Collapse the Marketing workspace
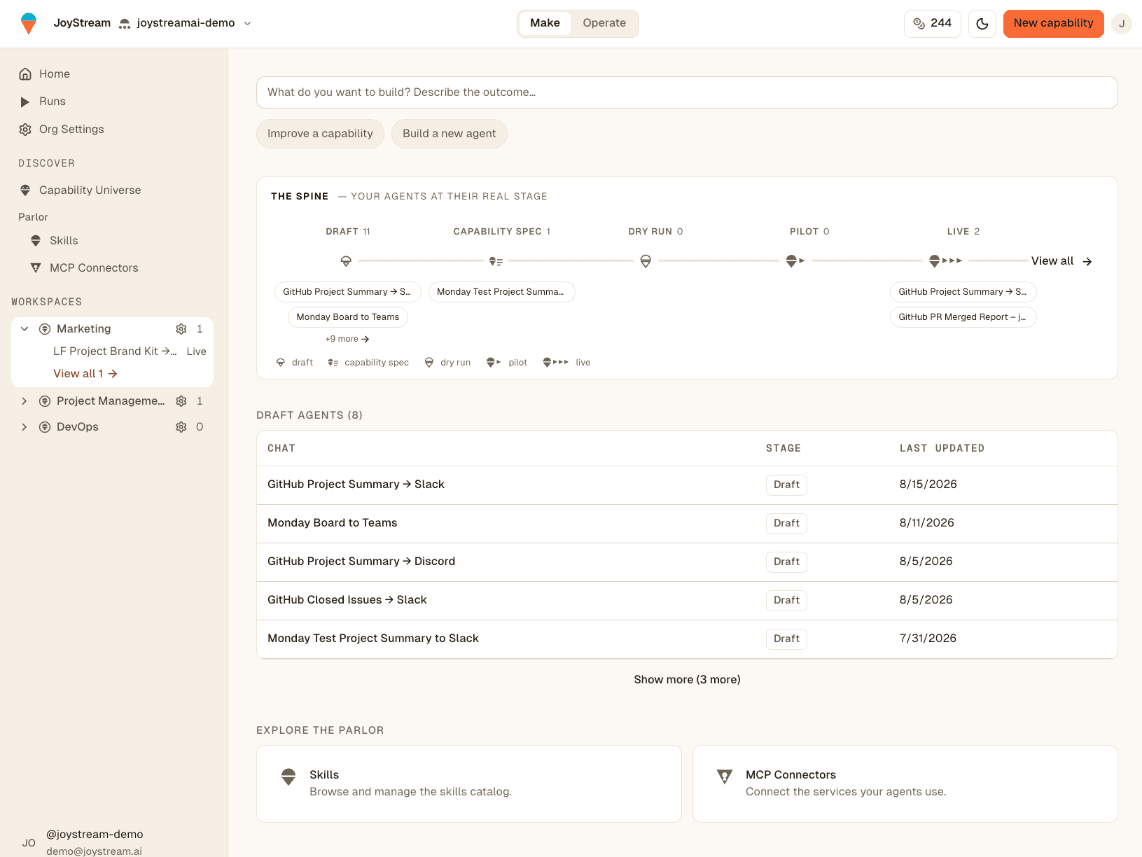The image size is (1142, 857). coord(25,329)
